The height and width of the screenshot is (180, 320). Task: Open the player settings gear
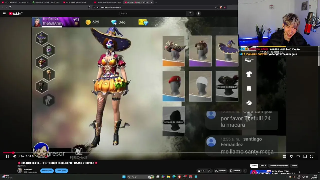[291, 156]
